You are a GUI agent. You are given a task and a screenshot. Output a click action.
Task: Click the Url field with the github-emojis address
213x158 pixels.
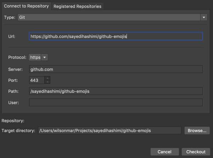point(116,36)
